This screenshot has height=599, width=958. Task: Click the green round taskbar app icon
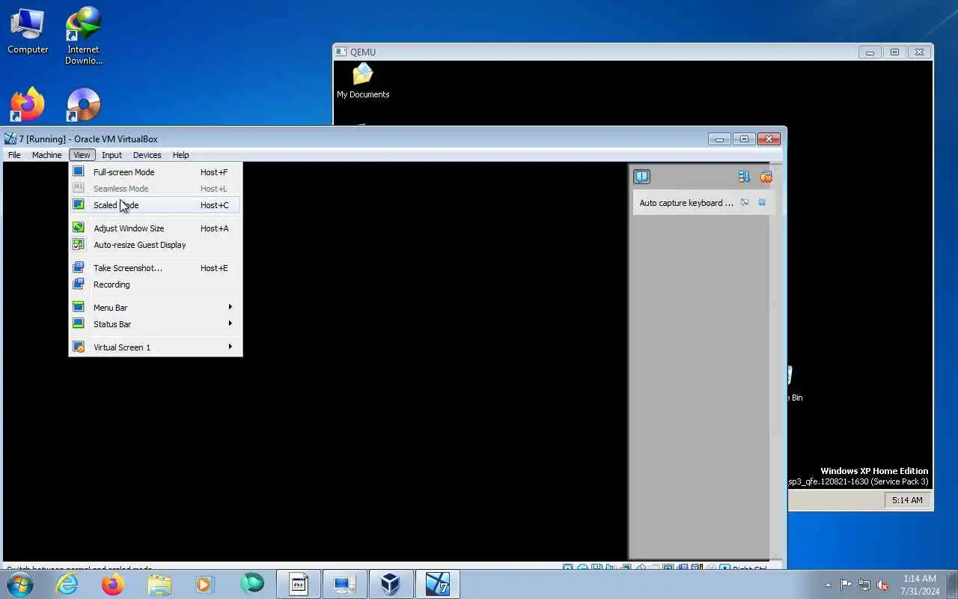[252, 584]
